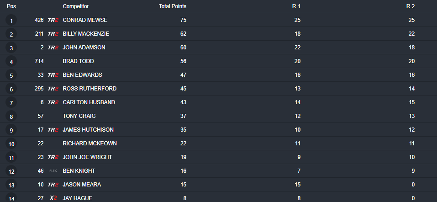Click the TR2 icon next to Carlton Husband
This screenshot has width=437, height=202.
tap(53, 102)
